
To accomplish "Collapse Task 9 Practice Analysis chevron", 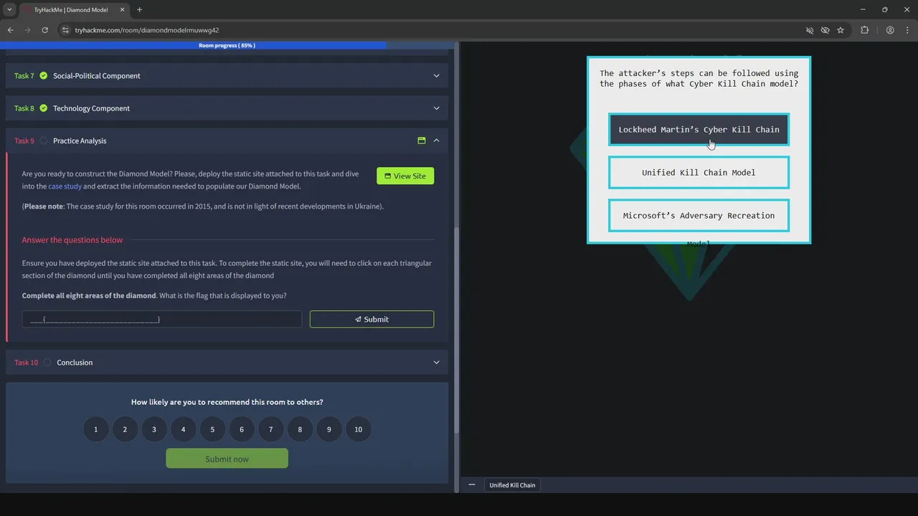I will click(x=436, y=140).
